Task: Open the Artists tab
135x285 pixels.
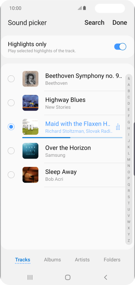Action: coord(82,260)
